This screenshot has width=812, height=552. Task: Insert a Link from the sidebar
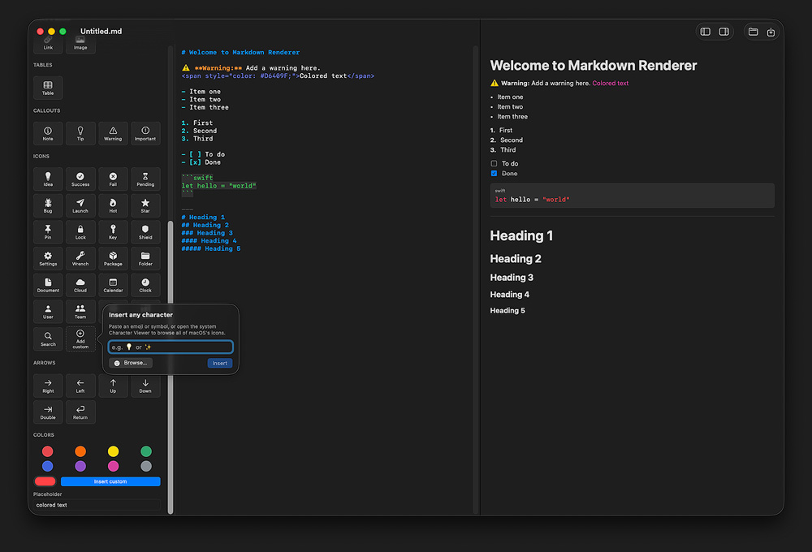pyautogui.click(x=48, y=44)
